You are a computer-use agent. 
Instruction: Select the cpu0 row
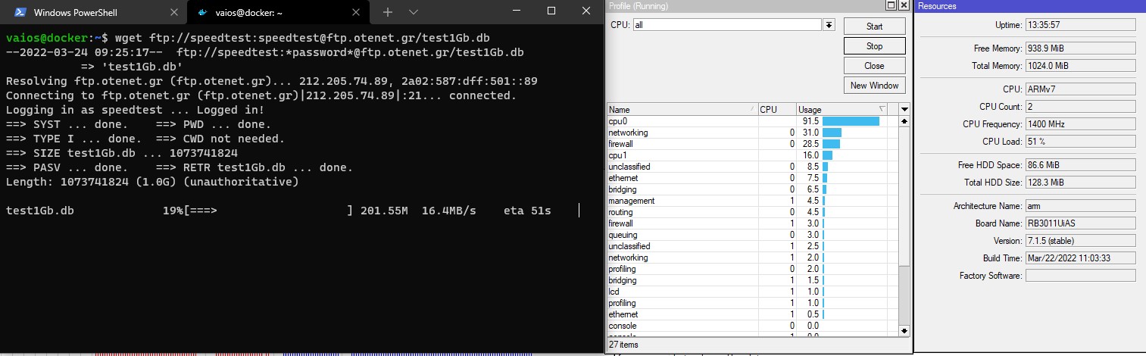pos(752,121)
